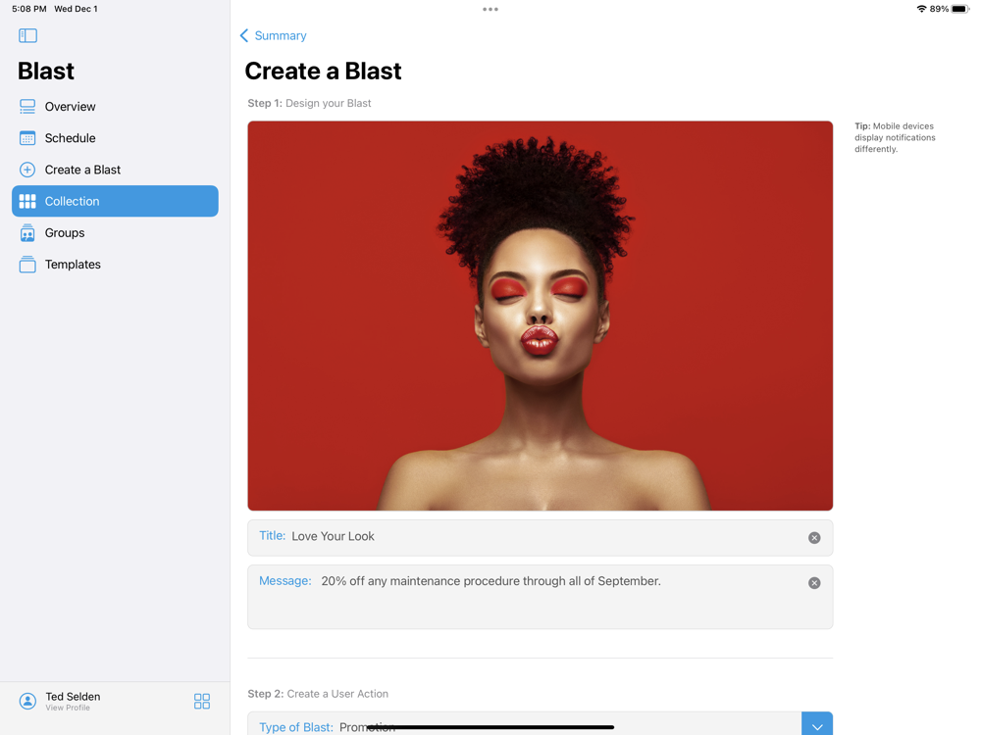Clear the Title field text
Screen dimensions: 981x735
(x=814, y=537)
